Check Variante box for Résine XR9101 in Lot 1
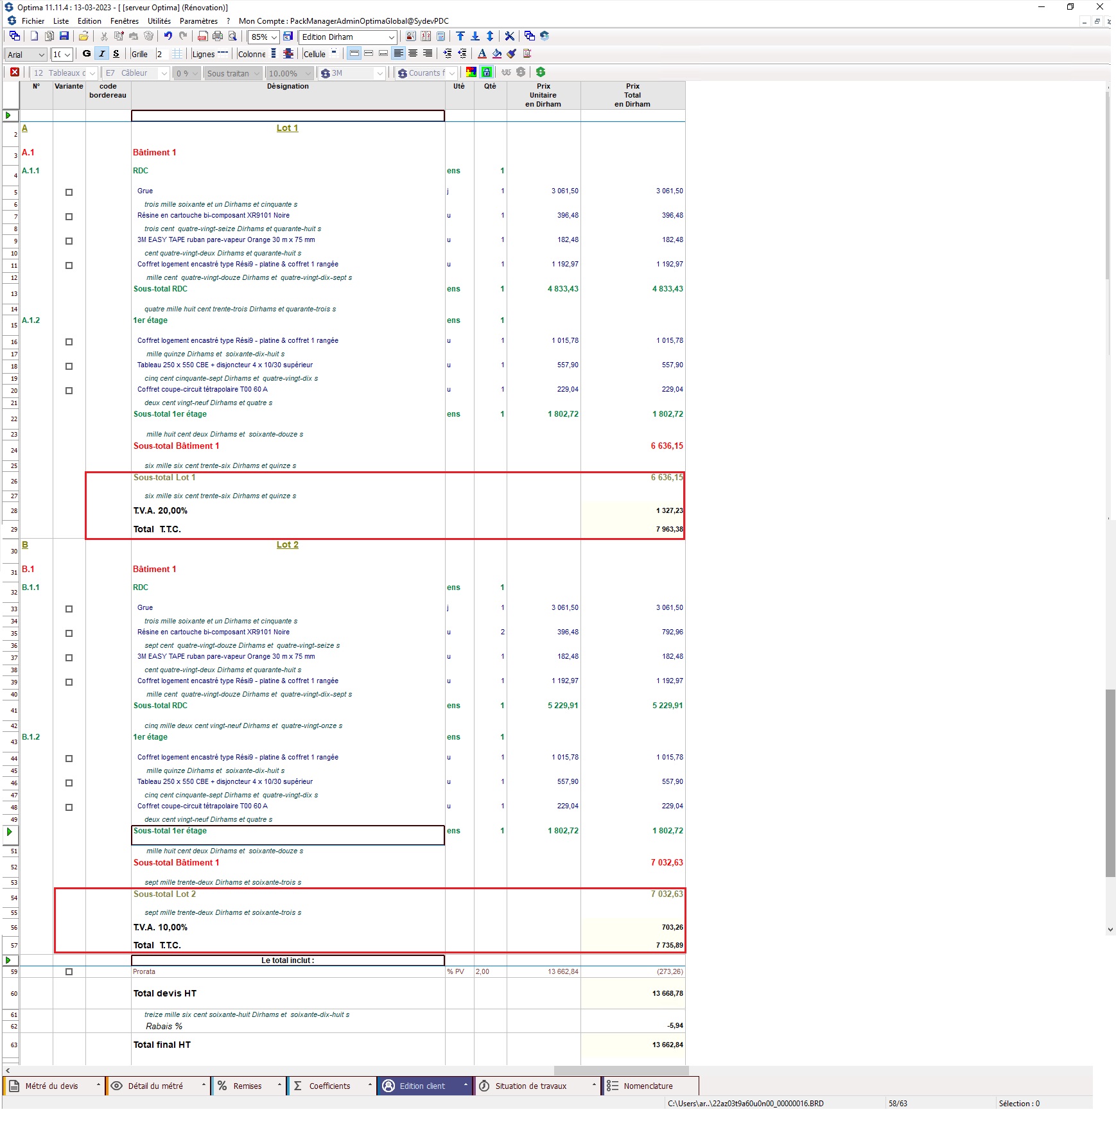Image resolution: width=1116 pixels, height=1130 pixels. pyautogui.click(x=69, y=217)
